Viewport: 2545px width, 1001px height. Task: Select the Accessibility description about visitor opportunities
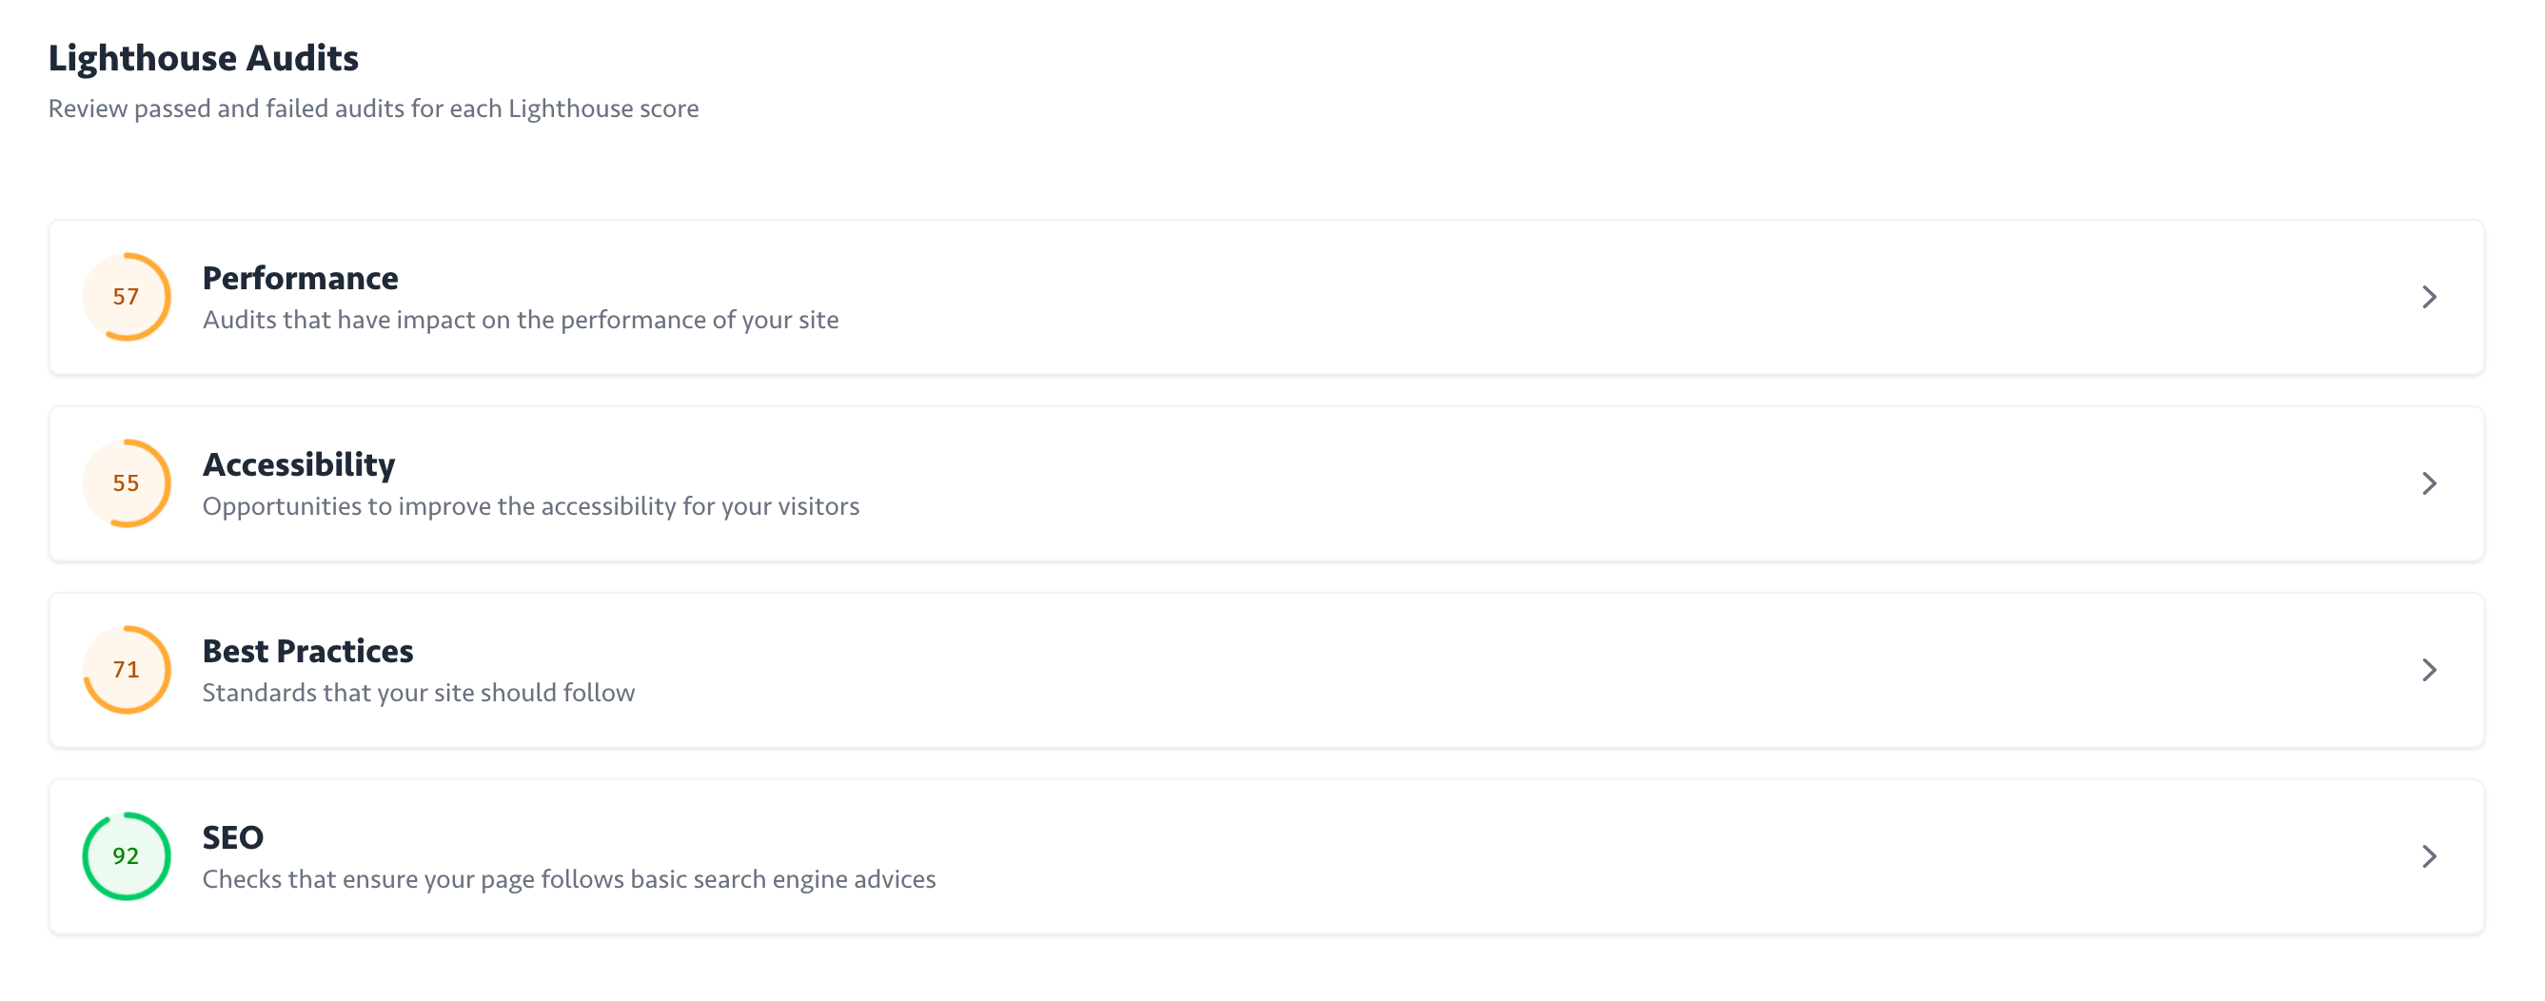coord(530,507)
